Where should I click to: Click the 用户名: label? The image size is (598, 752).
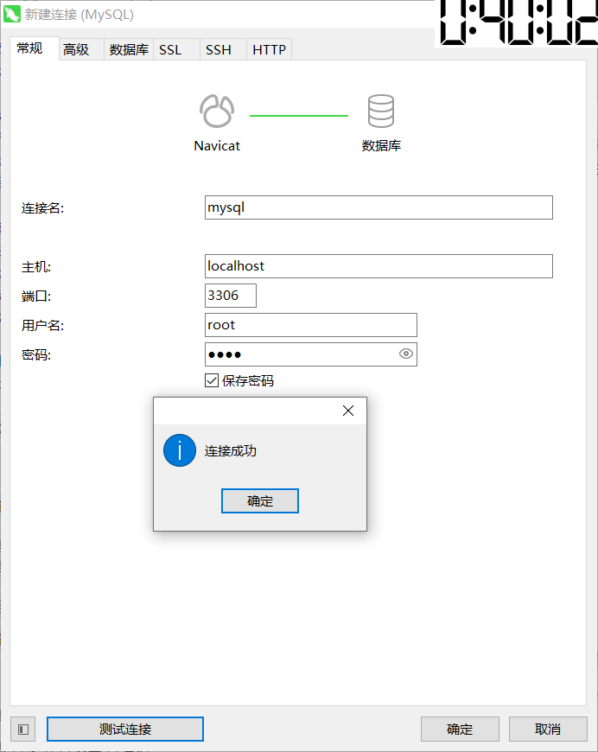tap(42, 326)
